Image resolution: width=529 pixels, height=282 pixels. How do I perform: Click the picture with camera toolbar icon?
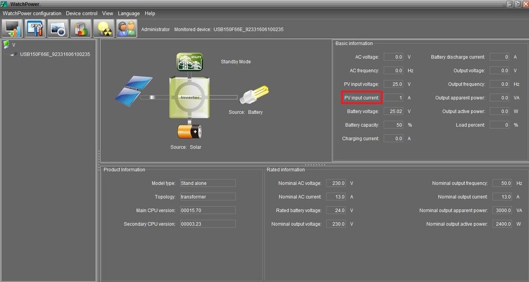point(58,29)
